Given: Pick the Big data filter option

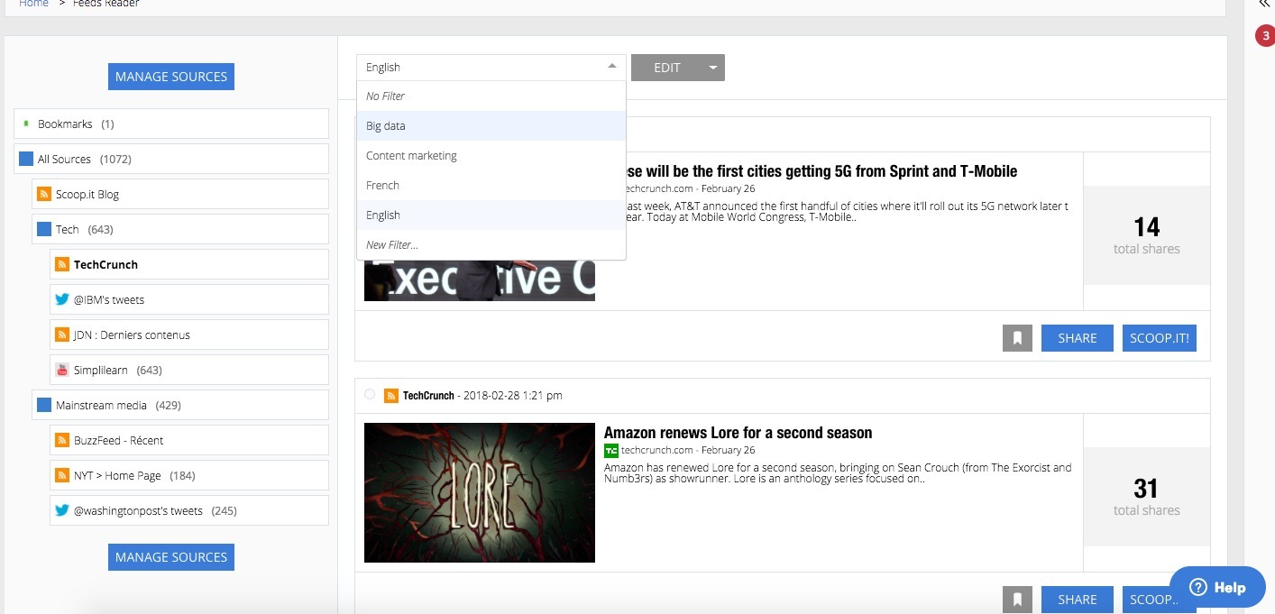Looking at the screenshot, I should 491,125.
